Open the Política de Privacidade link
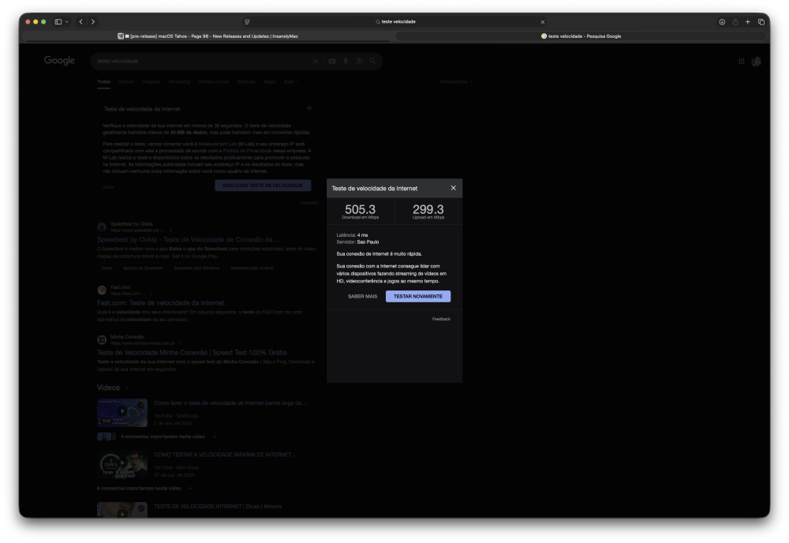789x543 pixels. tap(247, 151)
